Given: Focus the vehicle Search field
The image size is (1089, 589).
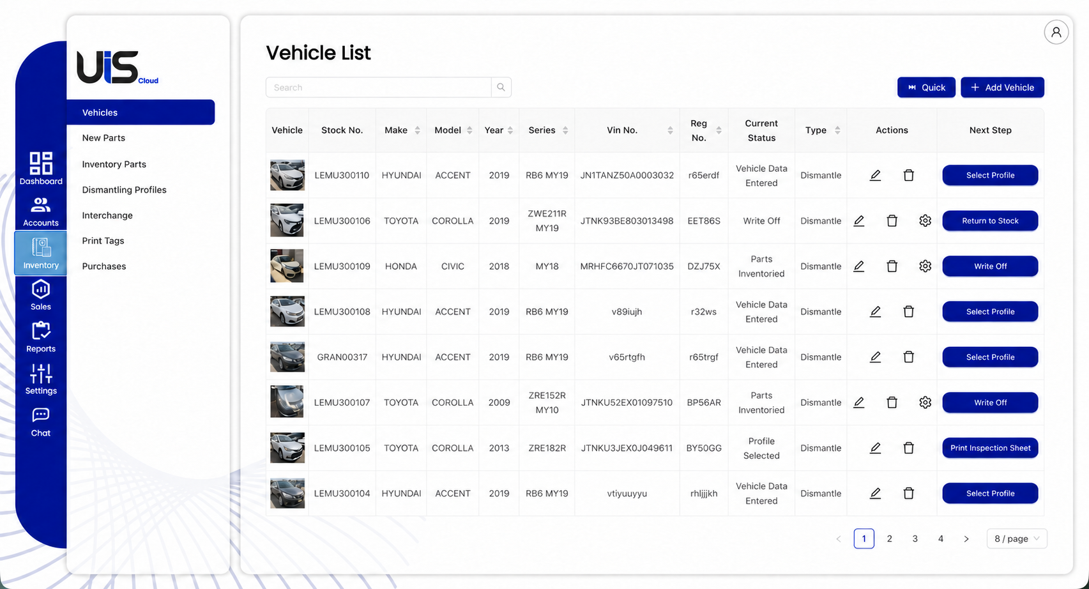Looking at the screenshot, I should coord(379,88).
